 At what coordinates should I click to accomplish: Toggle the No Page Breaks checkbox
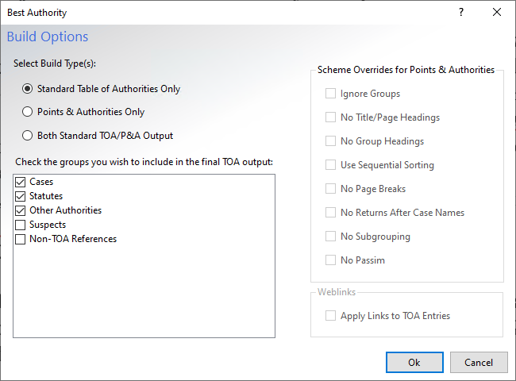[x=330, y=189]
